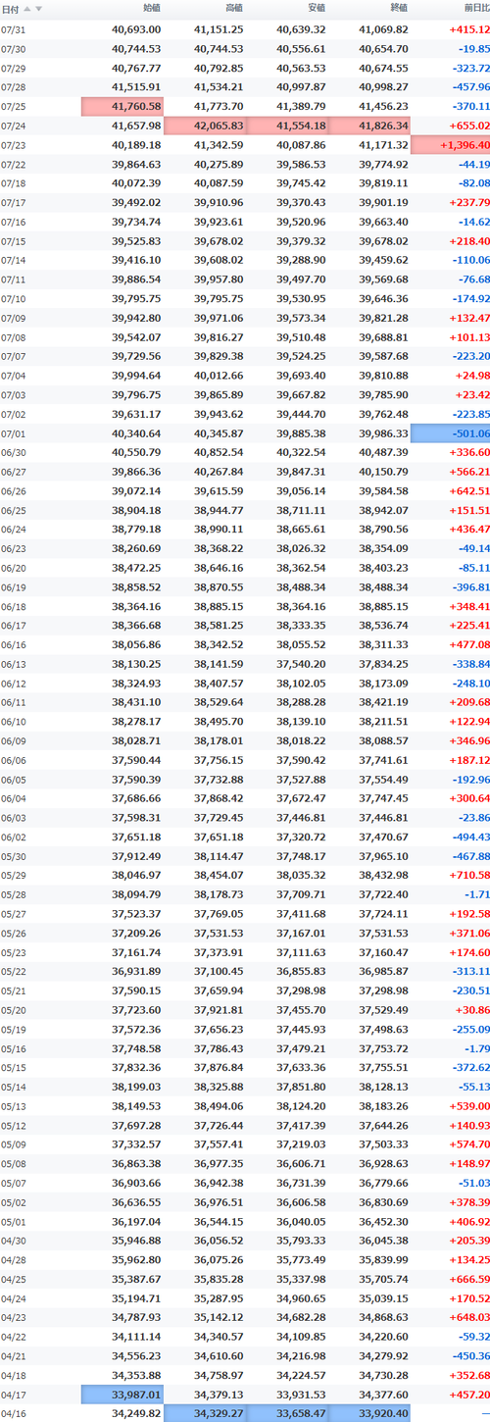Select the highlighted closing value 41,826.34
The image size is (490, 1422).
(x=369, y=126)
